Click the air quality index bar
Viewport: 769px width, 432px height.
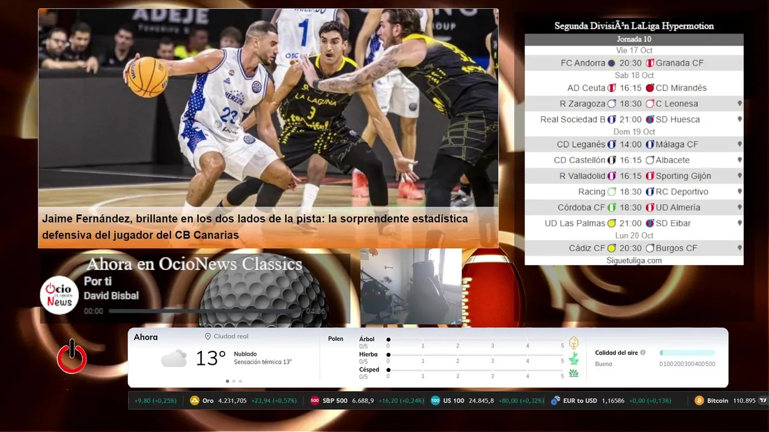coord(687,353)
